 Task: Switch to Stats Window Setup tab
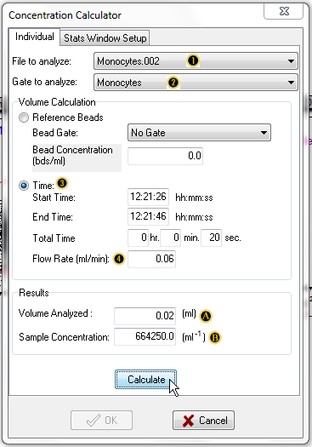click(x=105, y=38)
